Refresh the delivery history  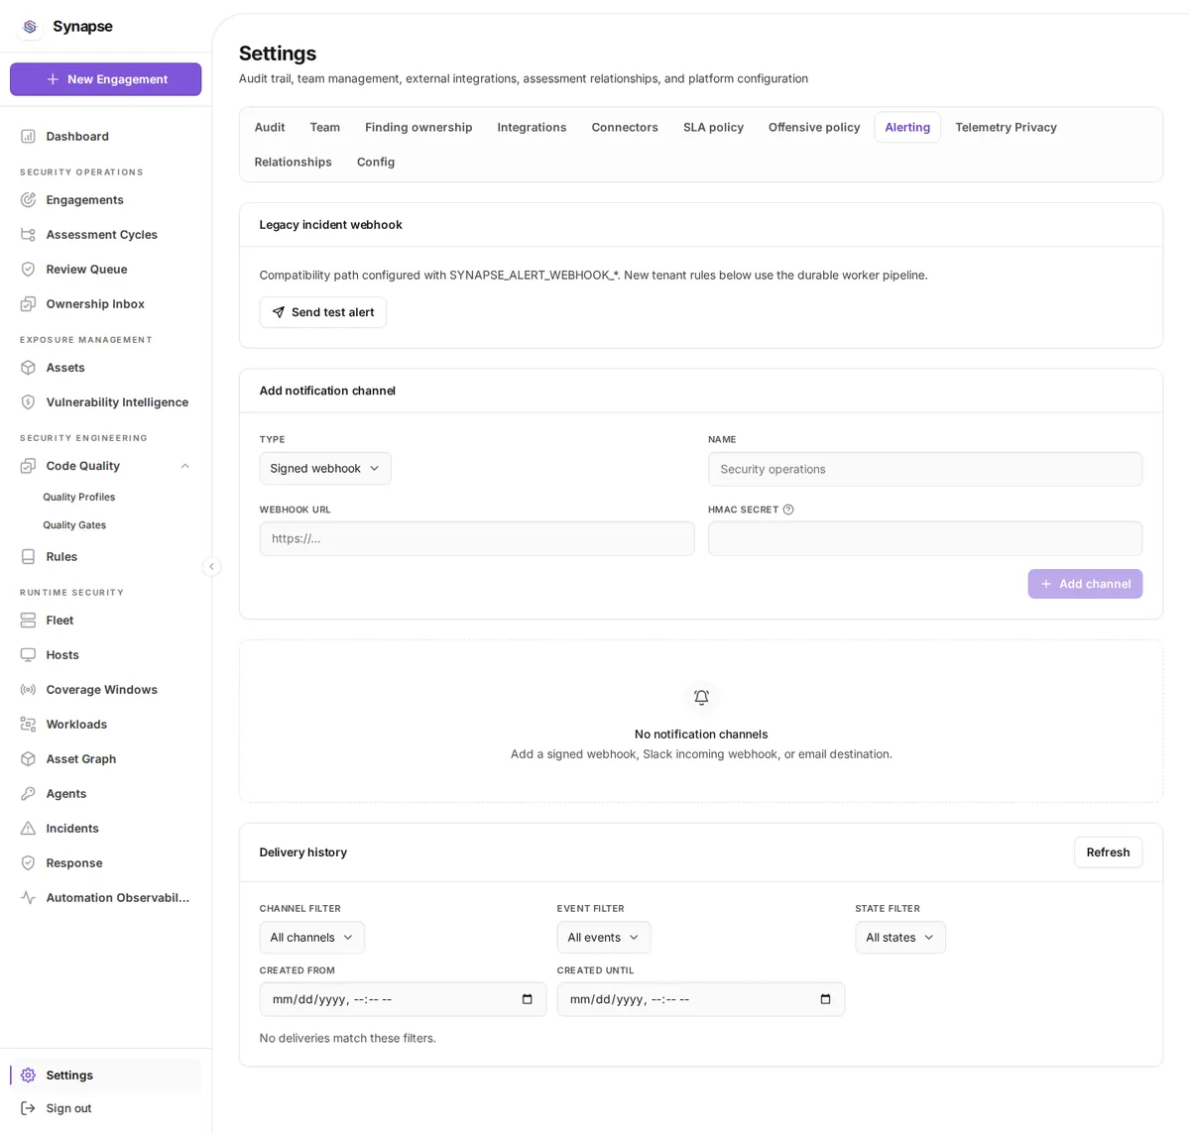pos(1108,852)
